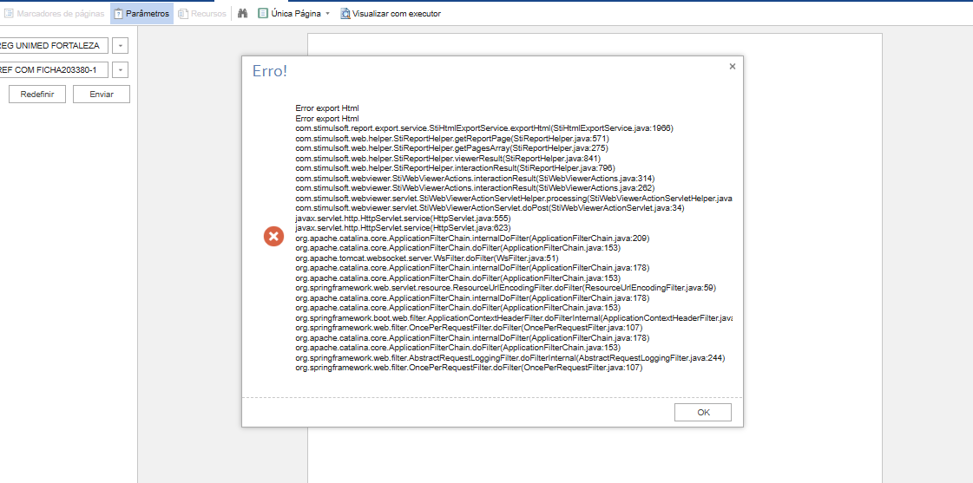This screenshot has height=483, width=973.
Task: Click the Única Página page icon
Action: tap(262, 14)
